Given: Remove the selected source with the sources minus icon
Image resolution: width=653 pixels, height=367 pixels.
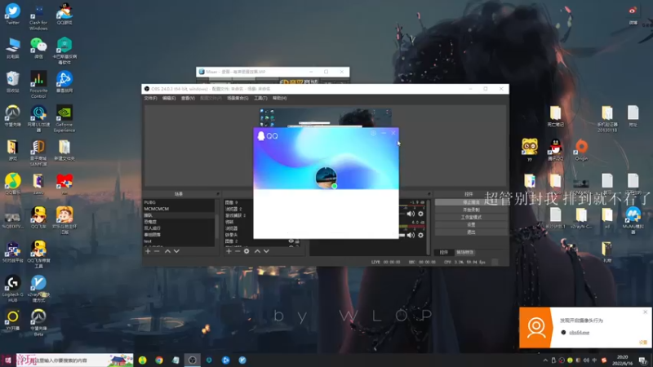Looking at the screenshot, I should [238, 251].
